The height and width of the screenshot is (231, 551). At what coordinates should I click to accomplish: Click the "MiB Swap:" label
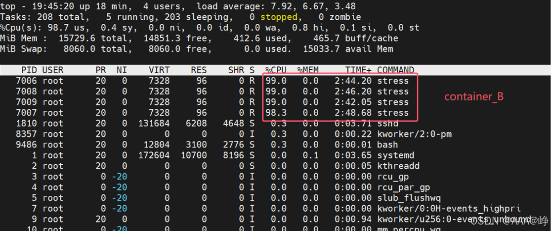point(24,48)
